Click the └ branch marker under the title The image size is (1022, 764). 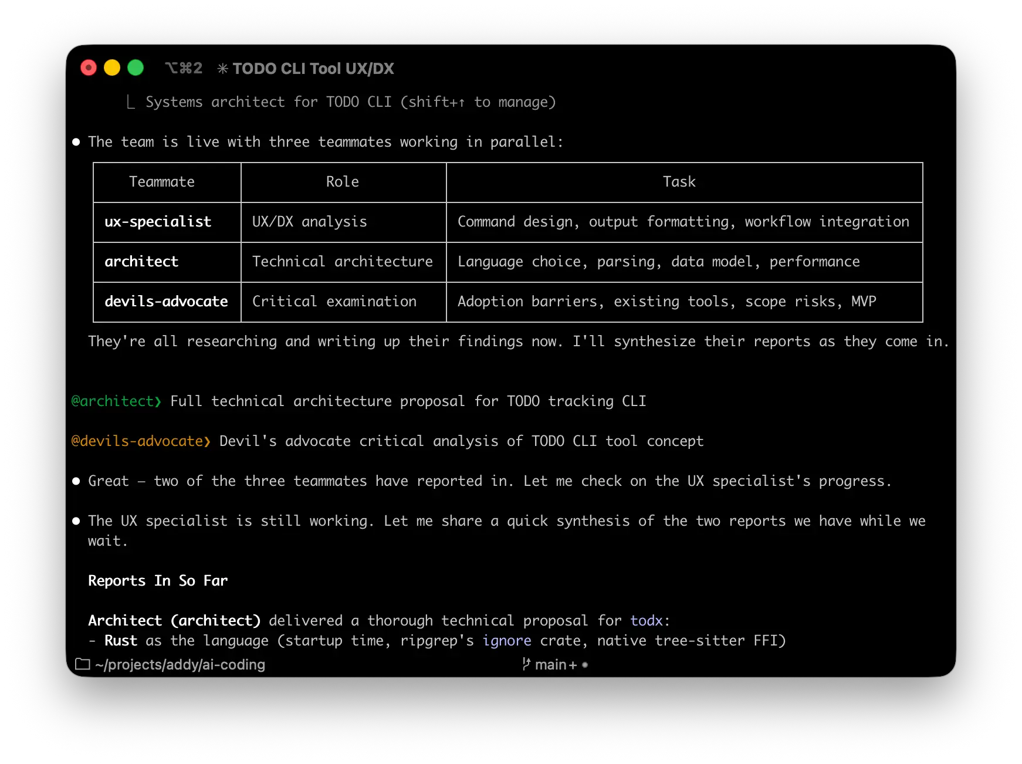(x=129, y=101)
